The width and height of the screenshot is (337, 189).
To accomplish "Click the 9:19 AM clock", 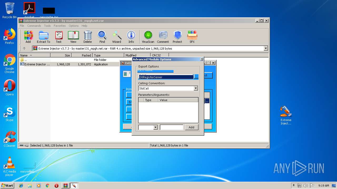I will point(324,186).
